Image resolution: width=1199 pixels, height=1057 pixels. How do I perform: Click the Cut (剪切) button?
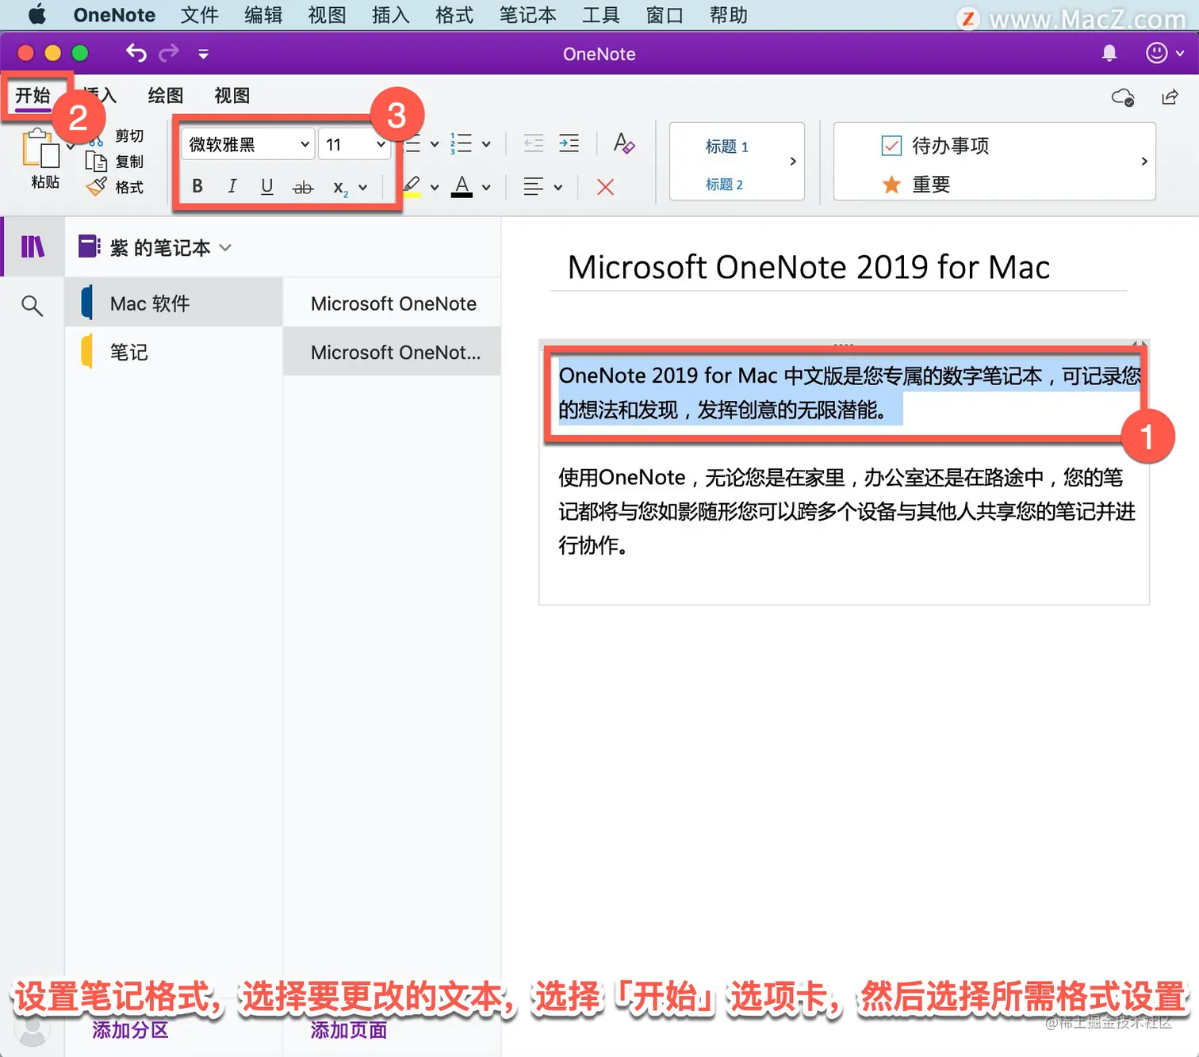(116, 136)
